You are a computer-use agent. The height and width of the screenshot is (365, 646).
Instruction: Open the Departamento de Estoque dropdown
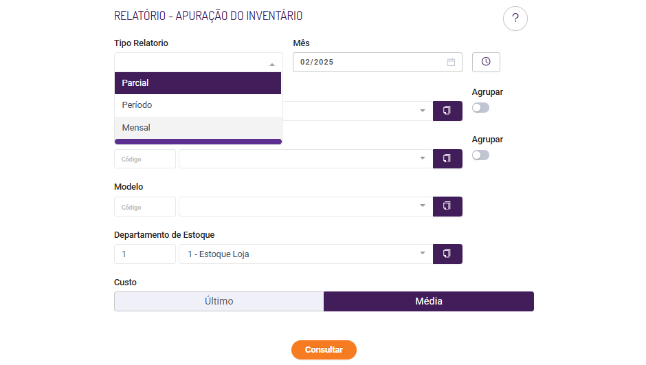point(423,254)
